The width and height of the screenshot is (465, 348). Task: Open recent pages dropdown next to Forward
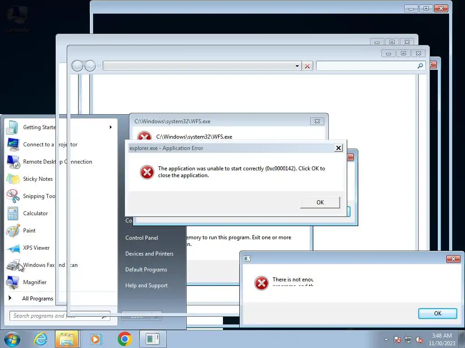coord(99,66)
